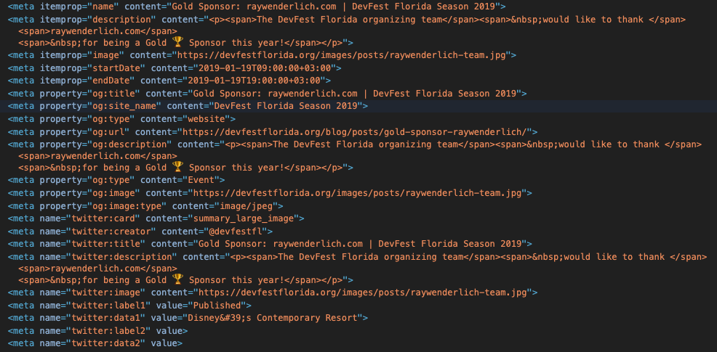Click the value "summary_large_image"
The width and height of the screenshot is (717, 352).
coord(244,218)
